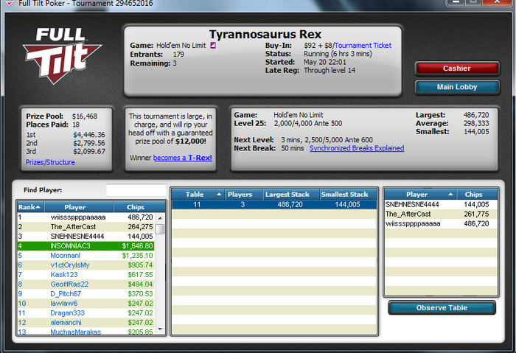Click the ranking list scroll up arrow

(160, 218)
